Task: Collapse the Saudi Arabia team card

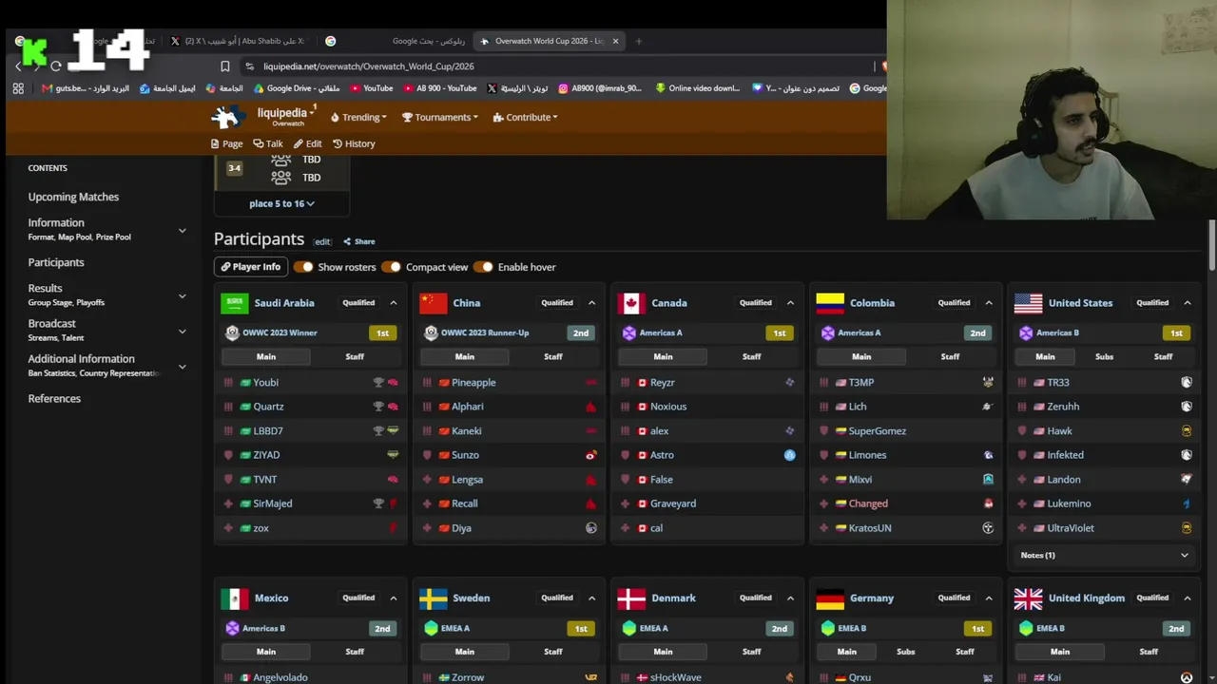Action: click(393, 303)
